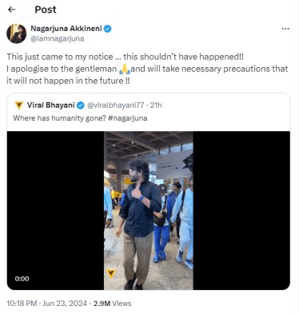Click Viral Bhayani's verified badge
This screenshot has width=299, height=314.
pos(81,105)
